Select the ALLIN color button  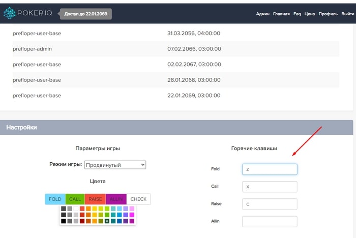pyautogui.click(x=116, y=199)
